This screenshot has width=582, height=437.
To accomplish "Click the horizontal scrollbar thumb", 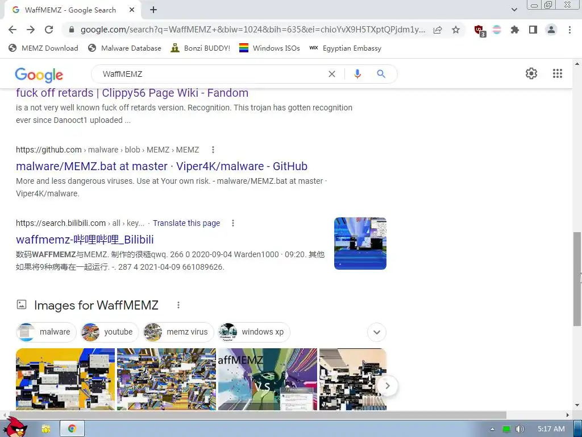I will pos(257,415).
